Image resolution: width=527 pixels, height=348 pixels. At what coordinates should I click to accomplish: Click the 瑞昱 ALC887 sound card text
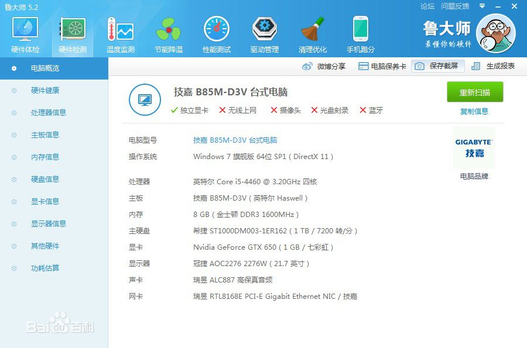click(x=233, y=280)
